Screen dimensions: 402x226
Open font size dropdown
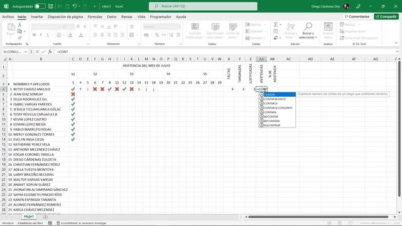point(73,26)
